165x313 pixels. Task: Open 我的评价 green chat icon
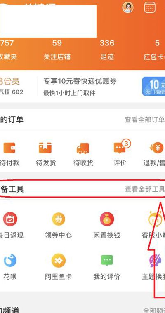click(x=107, y=260)
